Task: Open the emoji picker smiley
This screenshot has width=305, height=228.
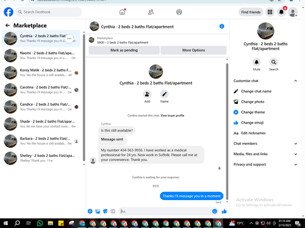Action: coord(215,212)
